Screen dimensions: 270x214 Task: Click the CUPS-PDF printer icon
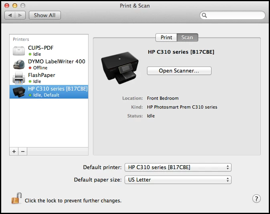pos(19,51)
